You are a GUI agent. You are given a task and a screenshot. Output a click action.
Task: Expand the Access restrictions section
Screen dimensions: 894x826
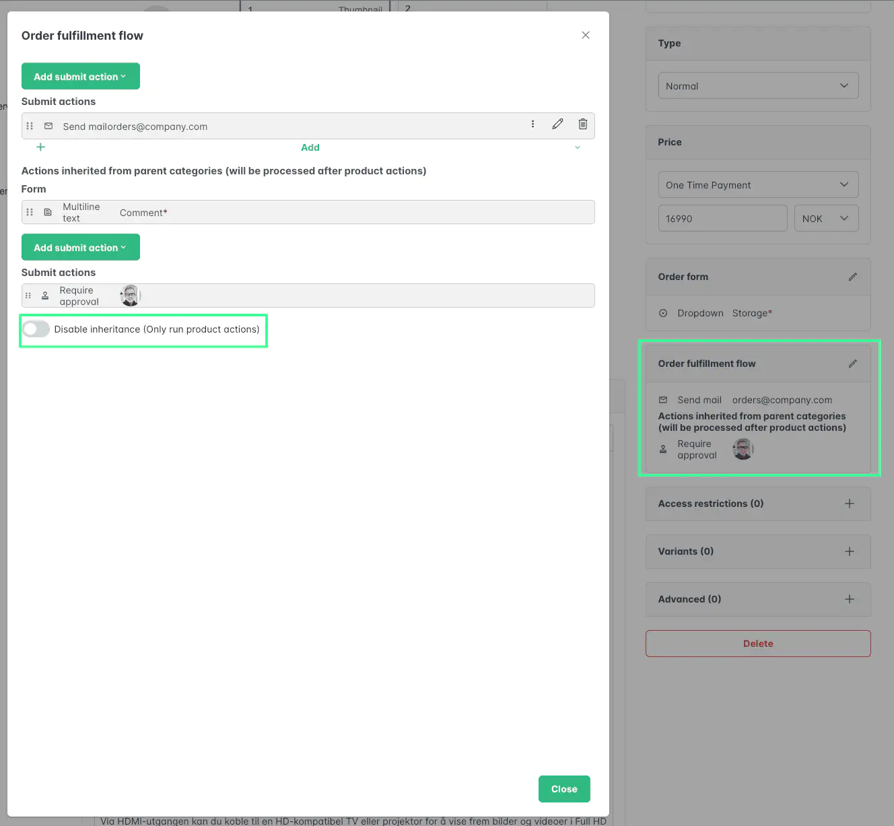point(849,504)
